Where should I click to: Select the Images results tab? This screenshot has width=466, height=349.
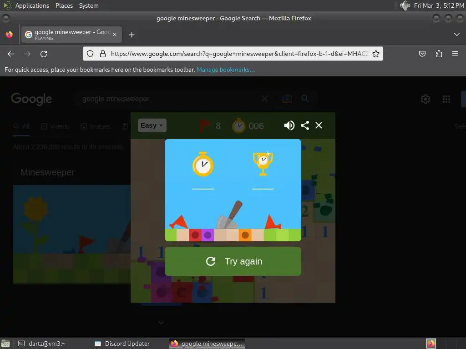(96, 126)
